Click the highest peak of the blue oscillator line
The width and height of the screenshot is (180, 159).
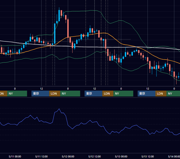coord(59,109)
